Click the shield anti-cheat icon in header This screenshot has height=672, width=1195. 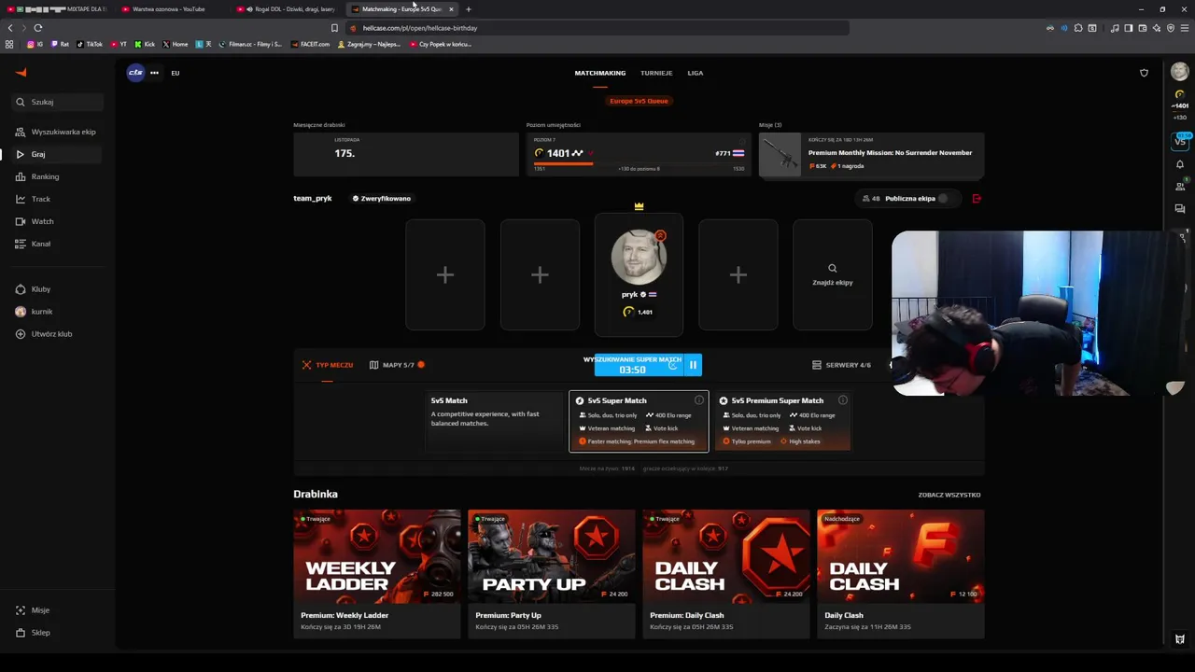click(x=1144, y=73)
